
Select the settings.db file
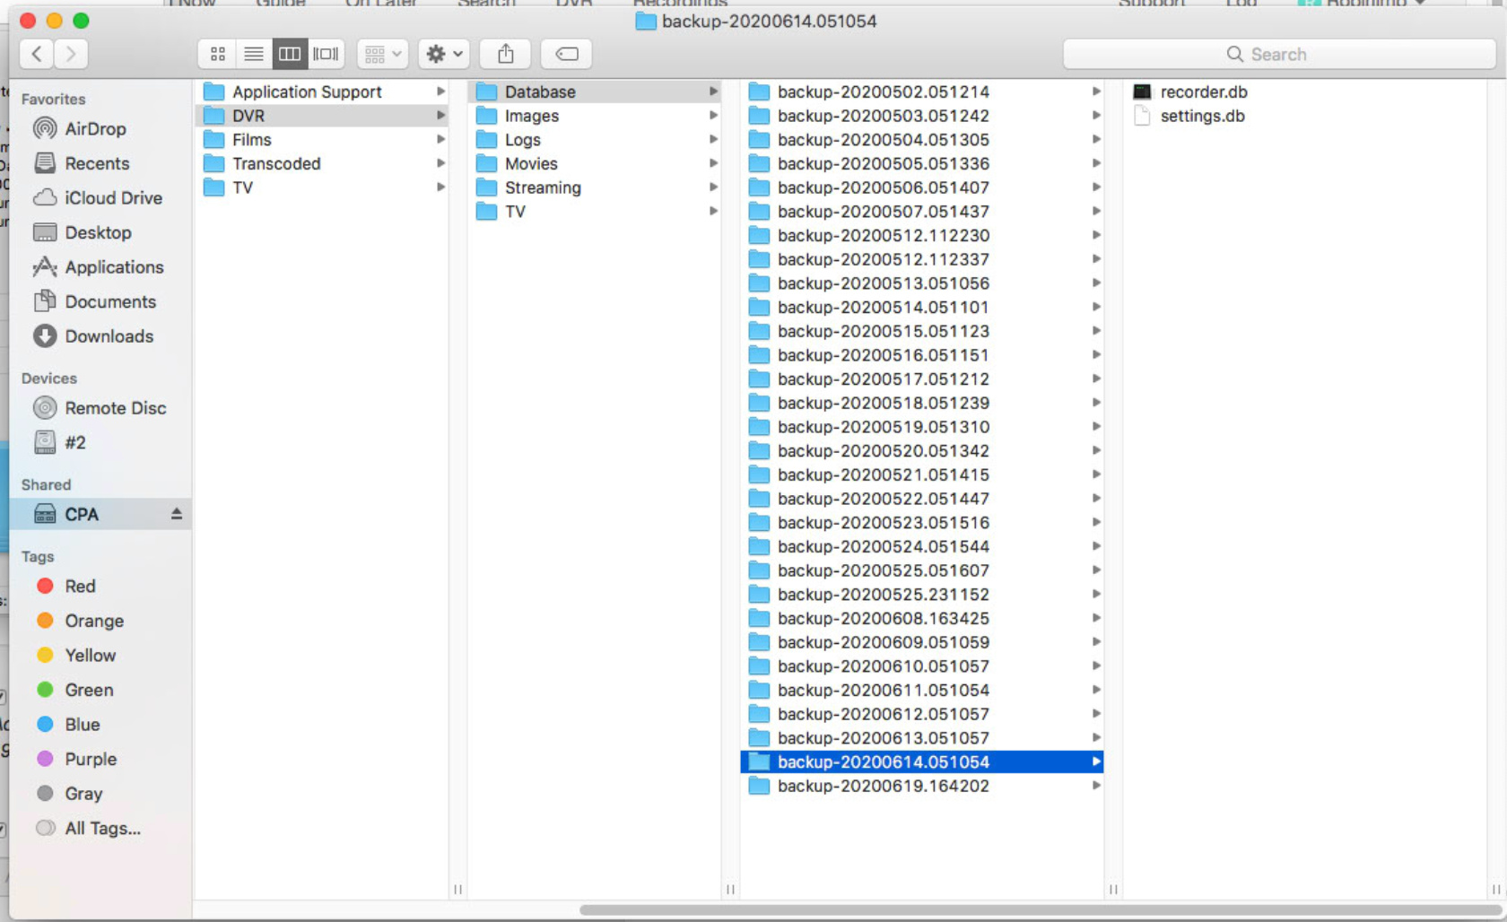pyautogui.click(x=1202, y=117)
